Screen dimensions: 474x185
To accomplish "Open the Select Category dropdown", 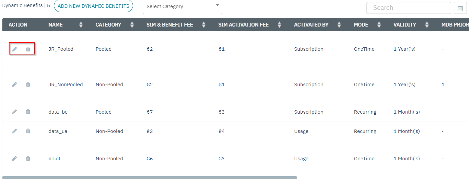I will (x=183, y=6).
